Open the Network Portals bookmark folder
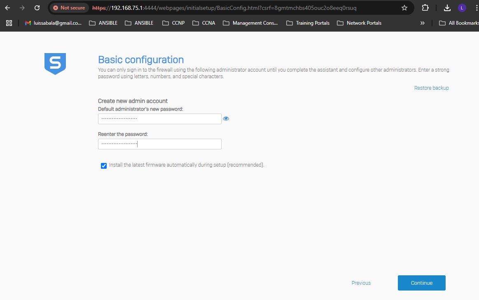479x300 pixels. pyautogui.click(x=359, y=23)
